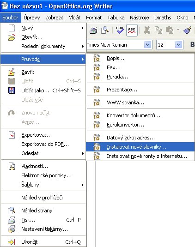195x247 pixels.
Task: Open the Times New Roman font dropdown
Action: [148, 45]
